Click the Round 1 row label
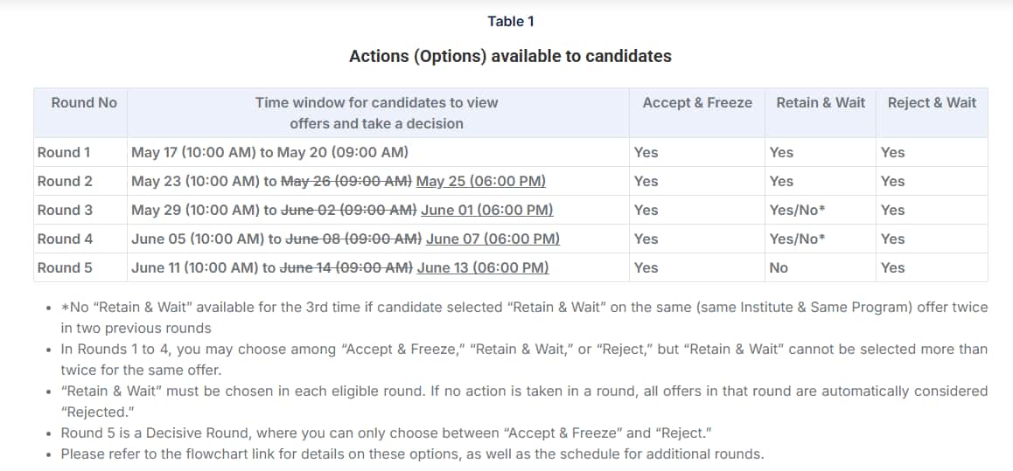This screenshot has height=471, width=1013. 64,153
